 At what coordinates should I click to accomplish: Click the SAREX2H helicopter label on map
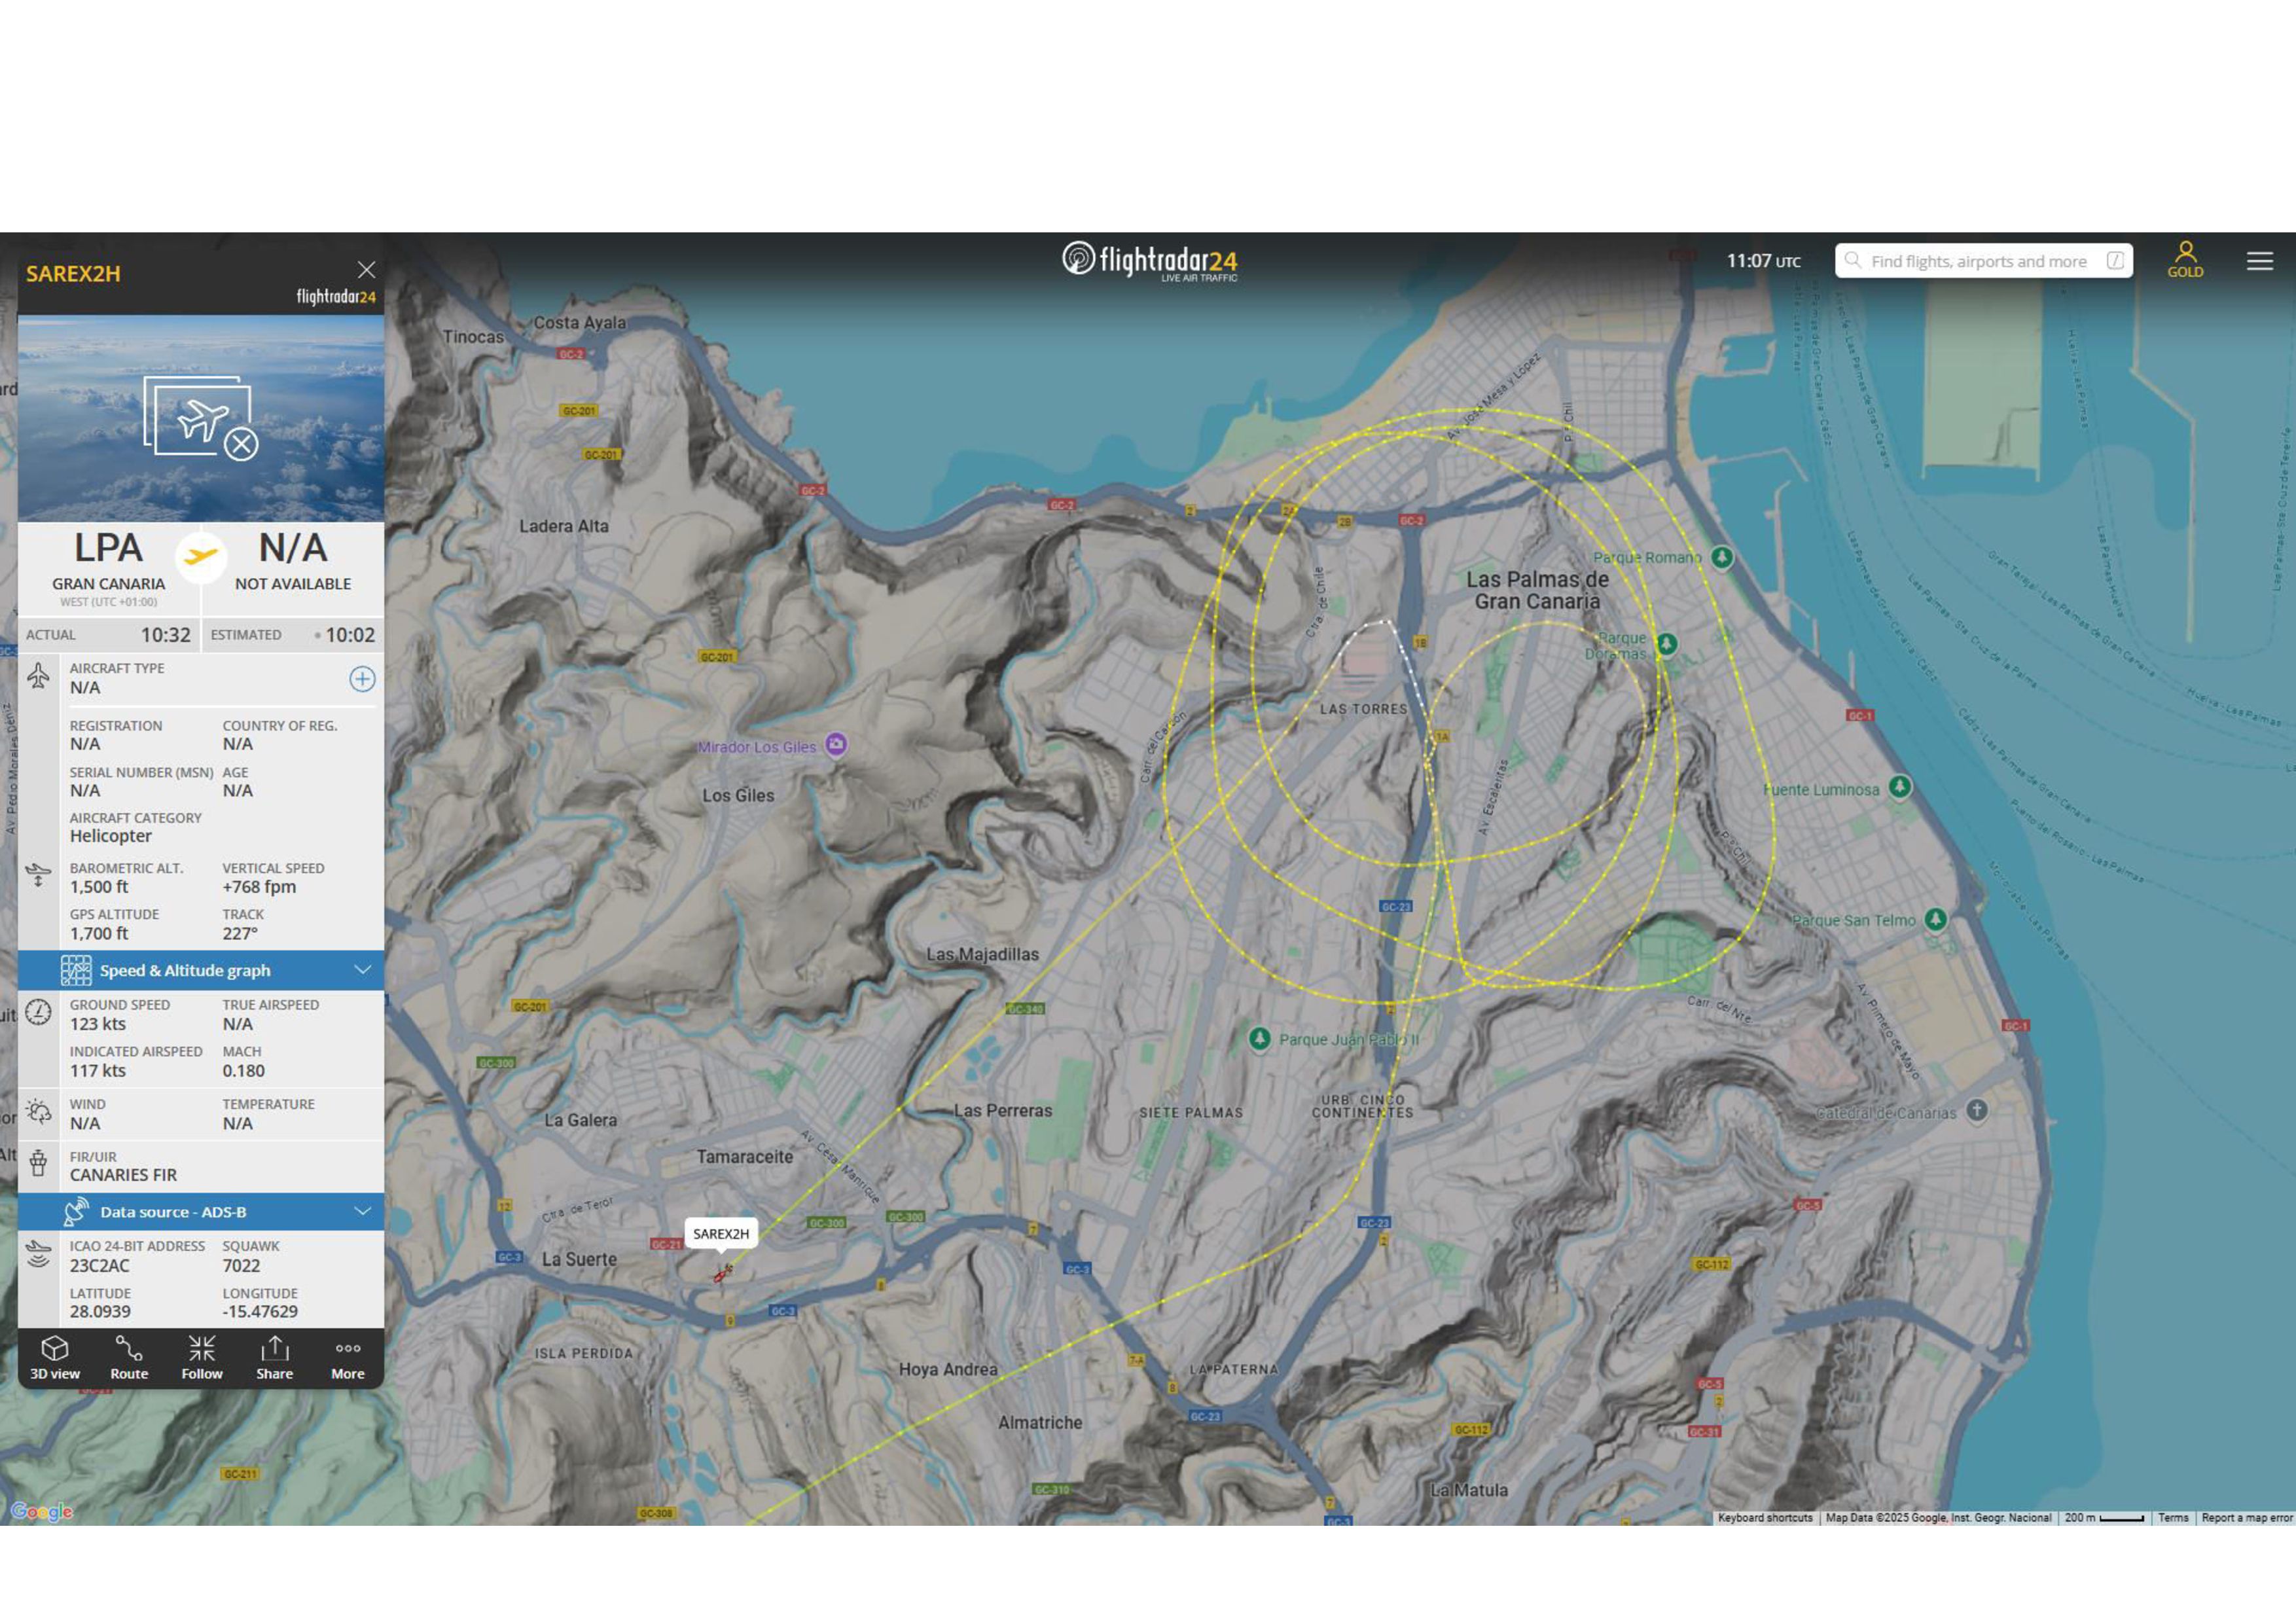[x=720, y=1233]
